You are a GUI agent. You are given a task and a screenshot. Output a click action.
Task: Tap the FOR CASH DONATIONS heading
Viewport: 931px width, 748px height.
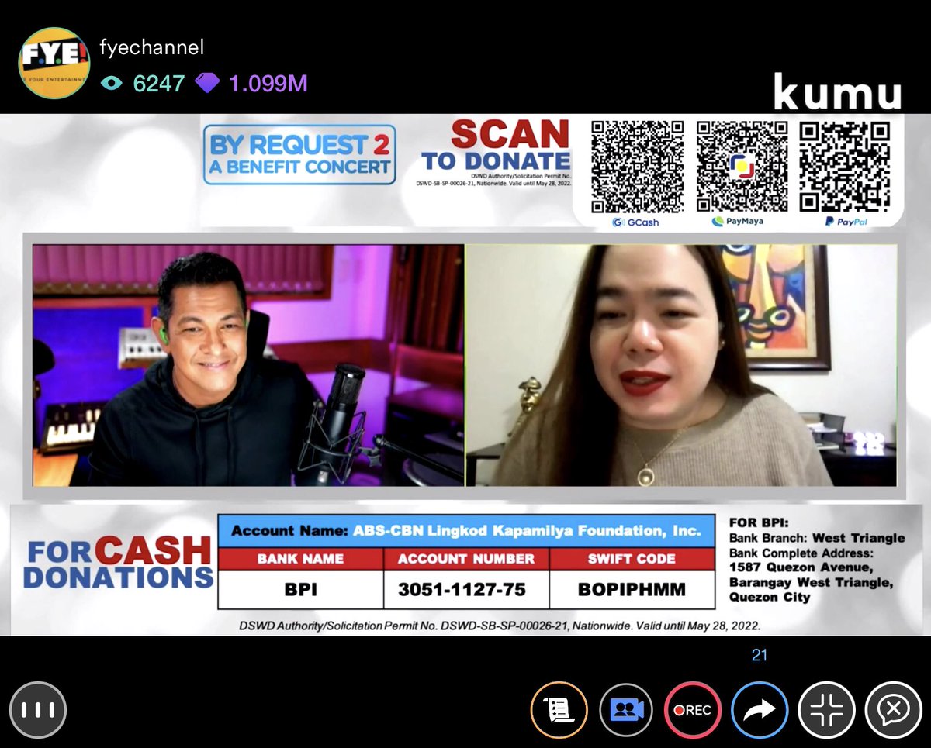119,563
